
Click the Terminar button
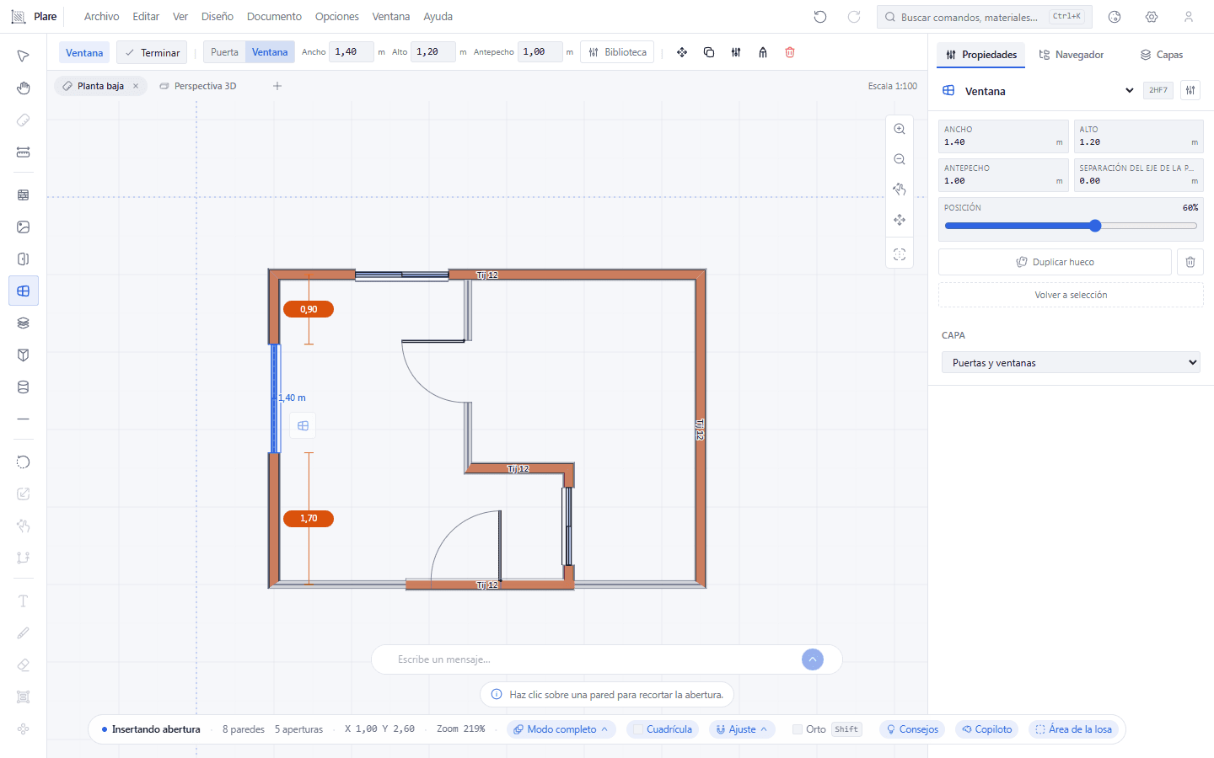152,52
